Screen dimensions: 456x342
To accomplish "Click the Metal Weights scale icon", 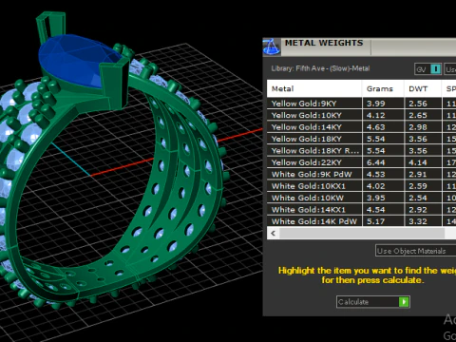I will point(272,47).
